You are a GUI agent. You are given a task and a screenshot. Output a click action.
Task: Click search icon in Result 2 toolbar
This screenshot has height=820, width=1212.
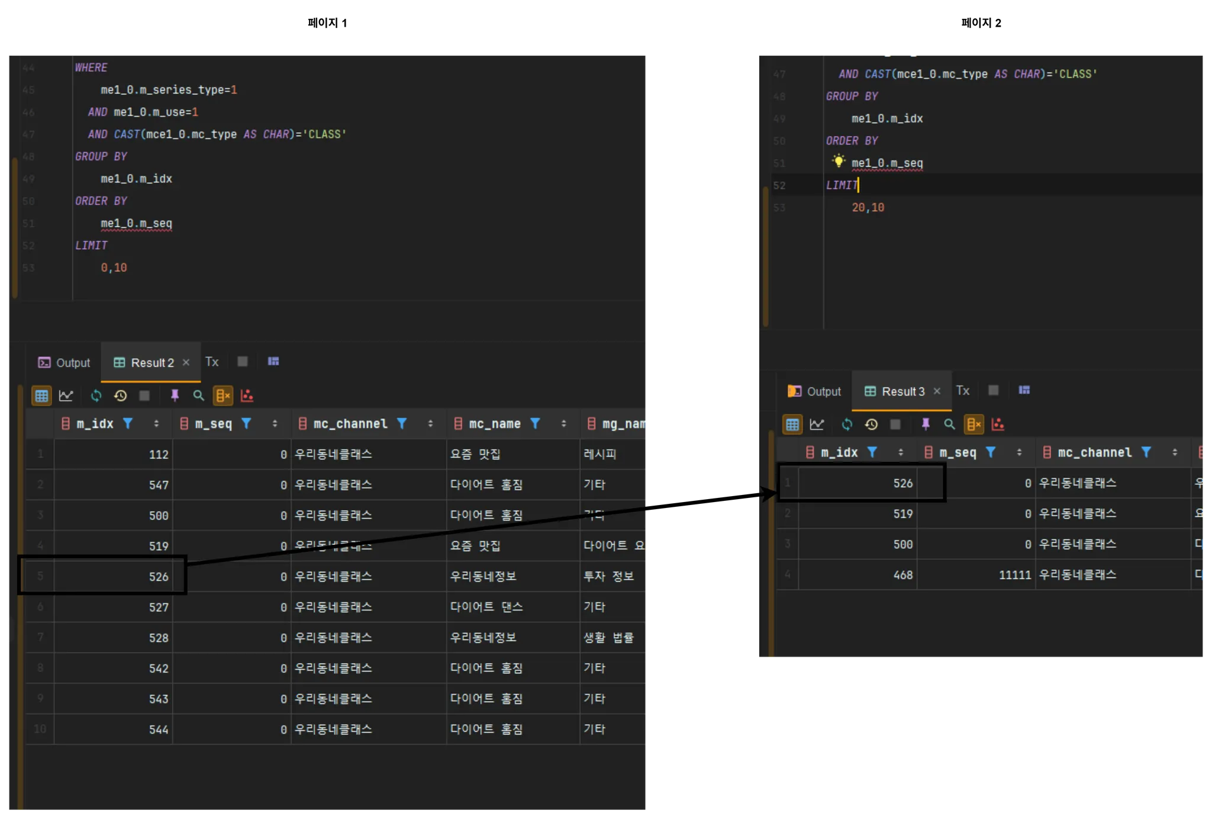pyautogui.click(x=199, y=395)
